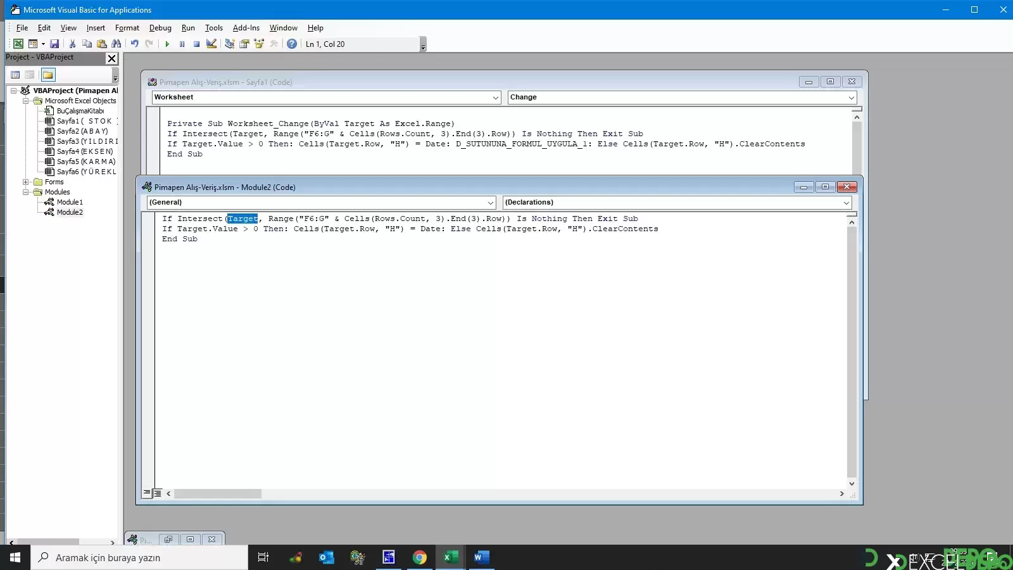Click the taskbar search box

pos(139,557)
